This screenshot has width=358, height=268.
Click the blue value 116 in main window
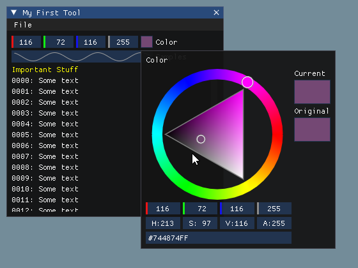pos(91,42)
